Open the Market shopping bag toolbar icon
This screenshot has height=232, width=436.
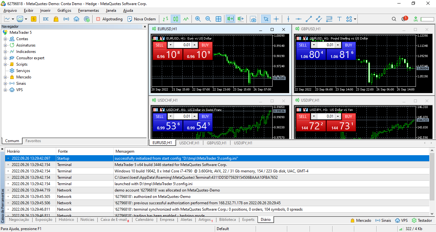pos(56,19)
